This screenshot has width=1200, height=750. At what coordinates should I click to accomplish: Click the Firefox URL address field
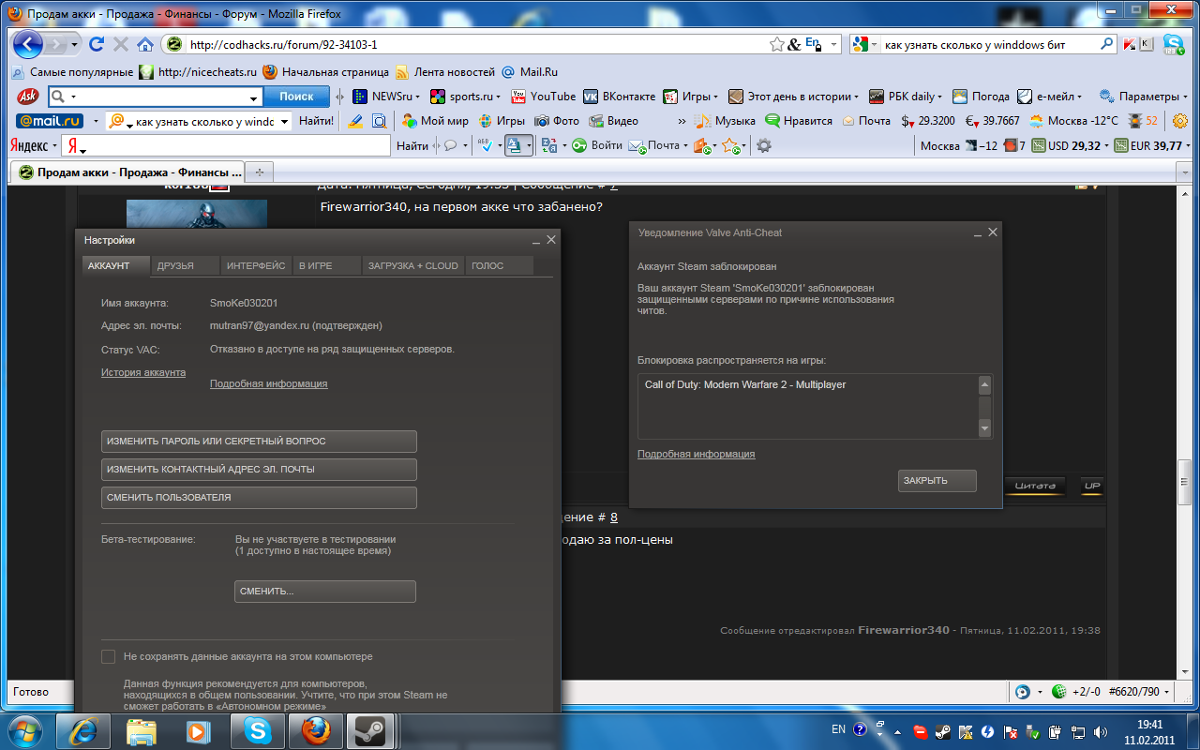pyautogui.click(x=476, y=44)
